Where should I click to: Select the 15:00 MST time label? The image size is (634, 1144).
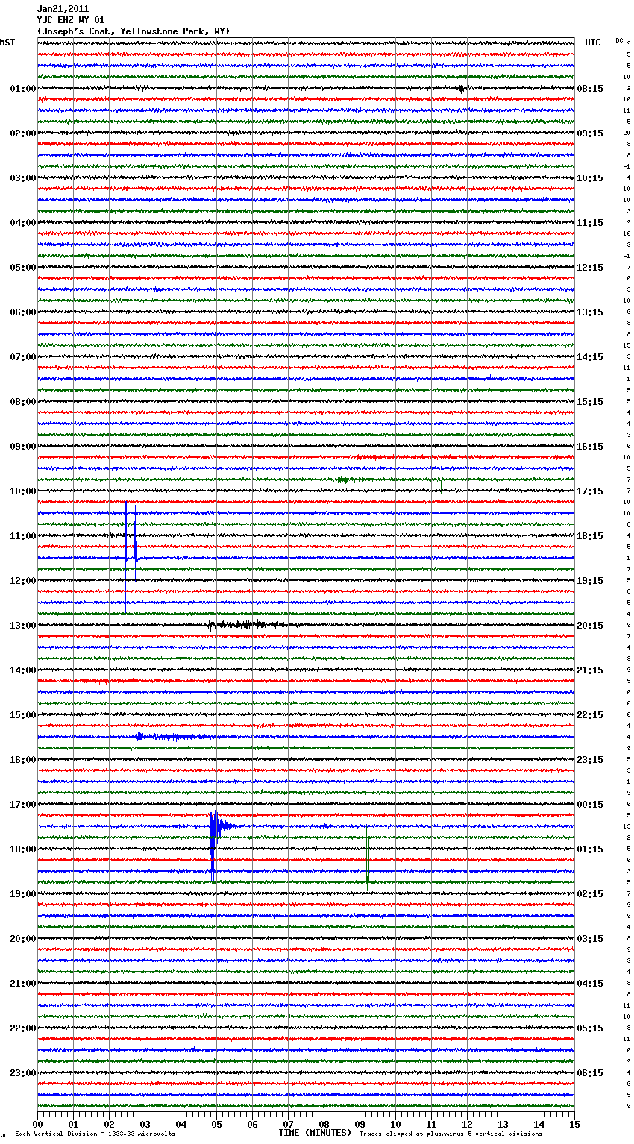(23, 715)
